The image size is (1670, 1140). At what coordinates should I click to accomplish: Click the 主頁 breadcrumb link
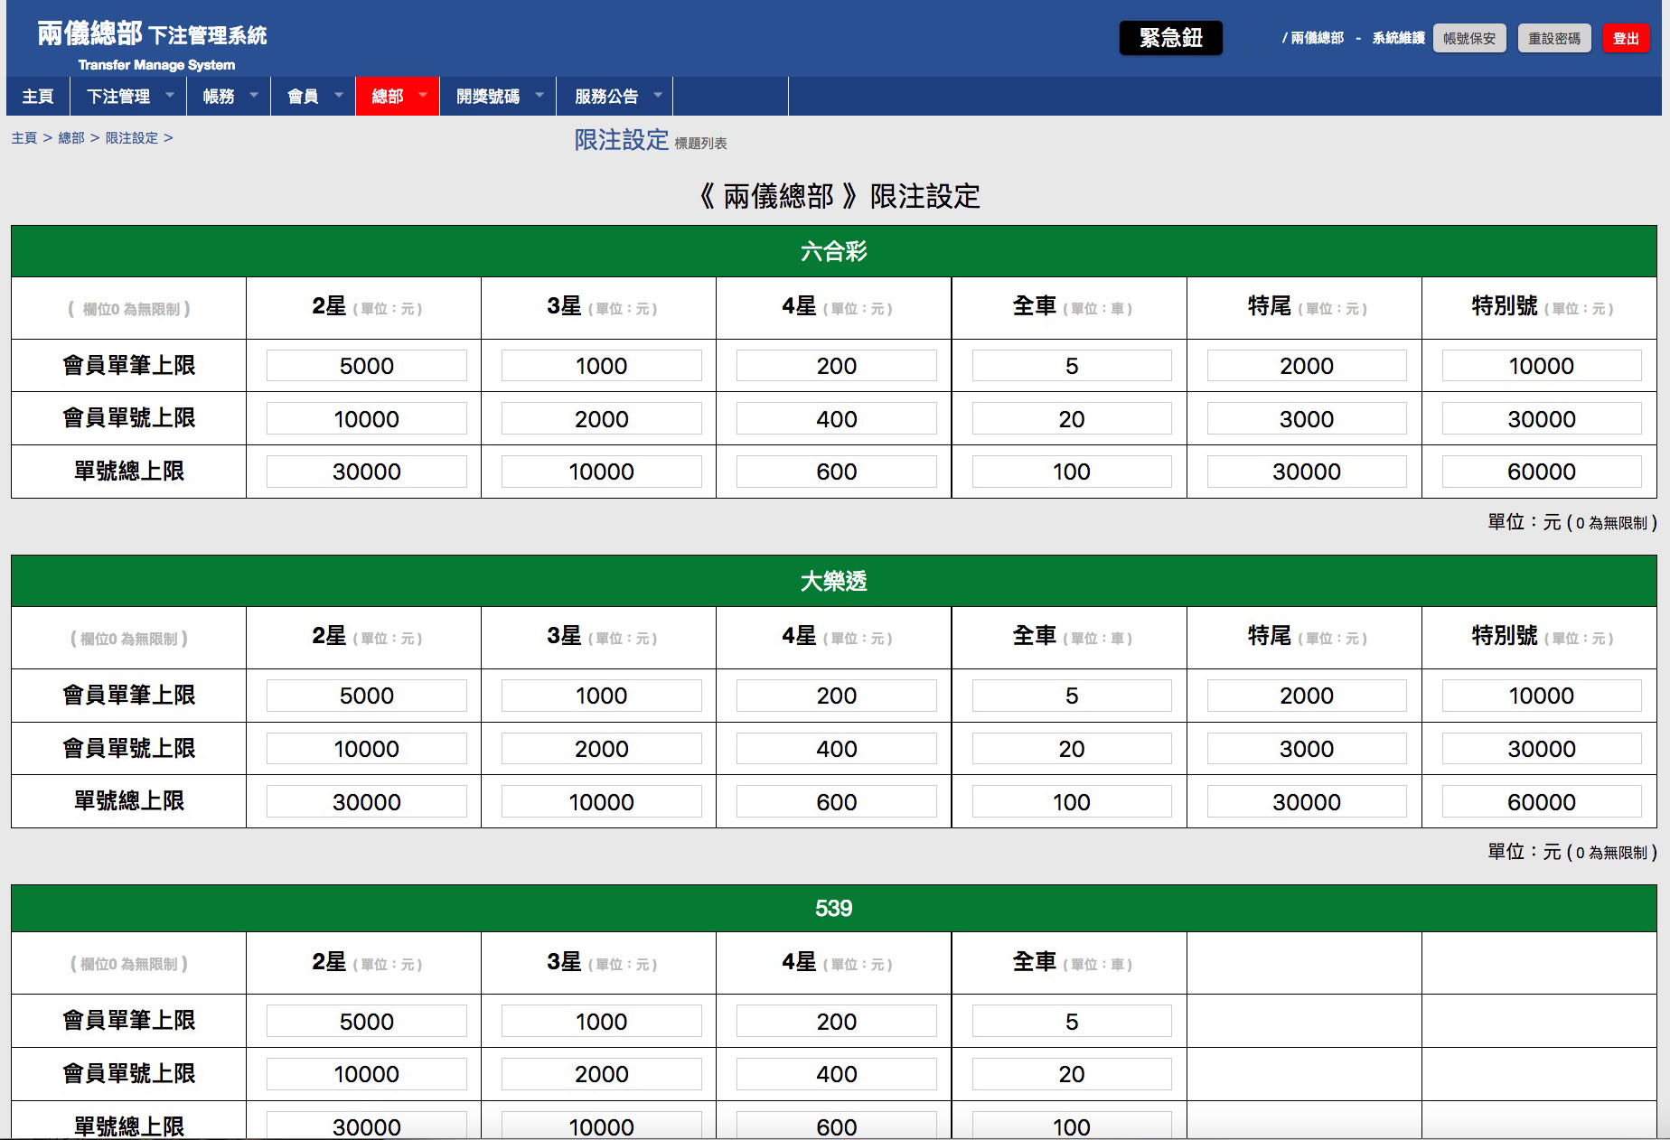tap(24, 138)
